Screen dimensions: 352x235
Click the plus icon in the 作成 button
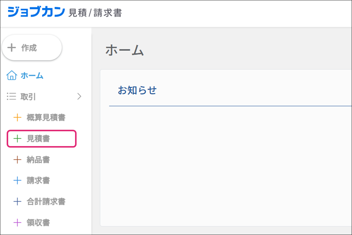[12, 48]
